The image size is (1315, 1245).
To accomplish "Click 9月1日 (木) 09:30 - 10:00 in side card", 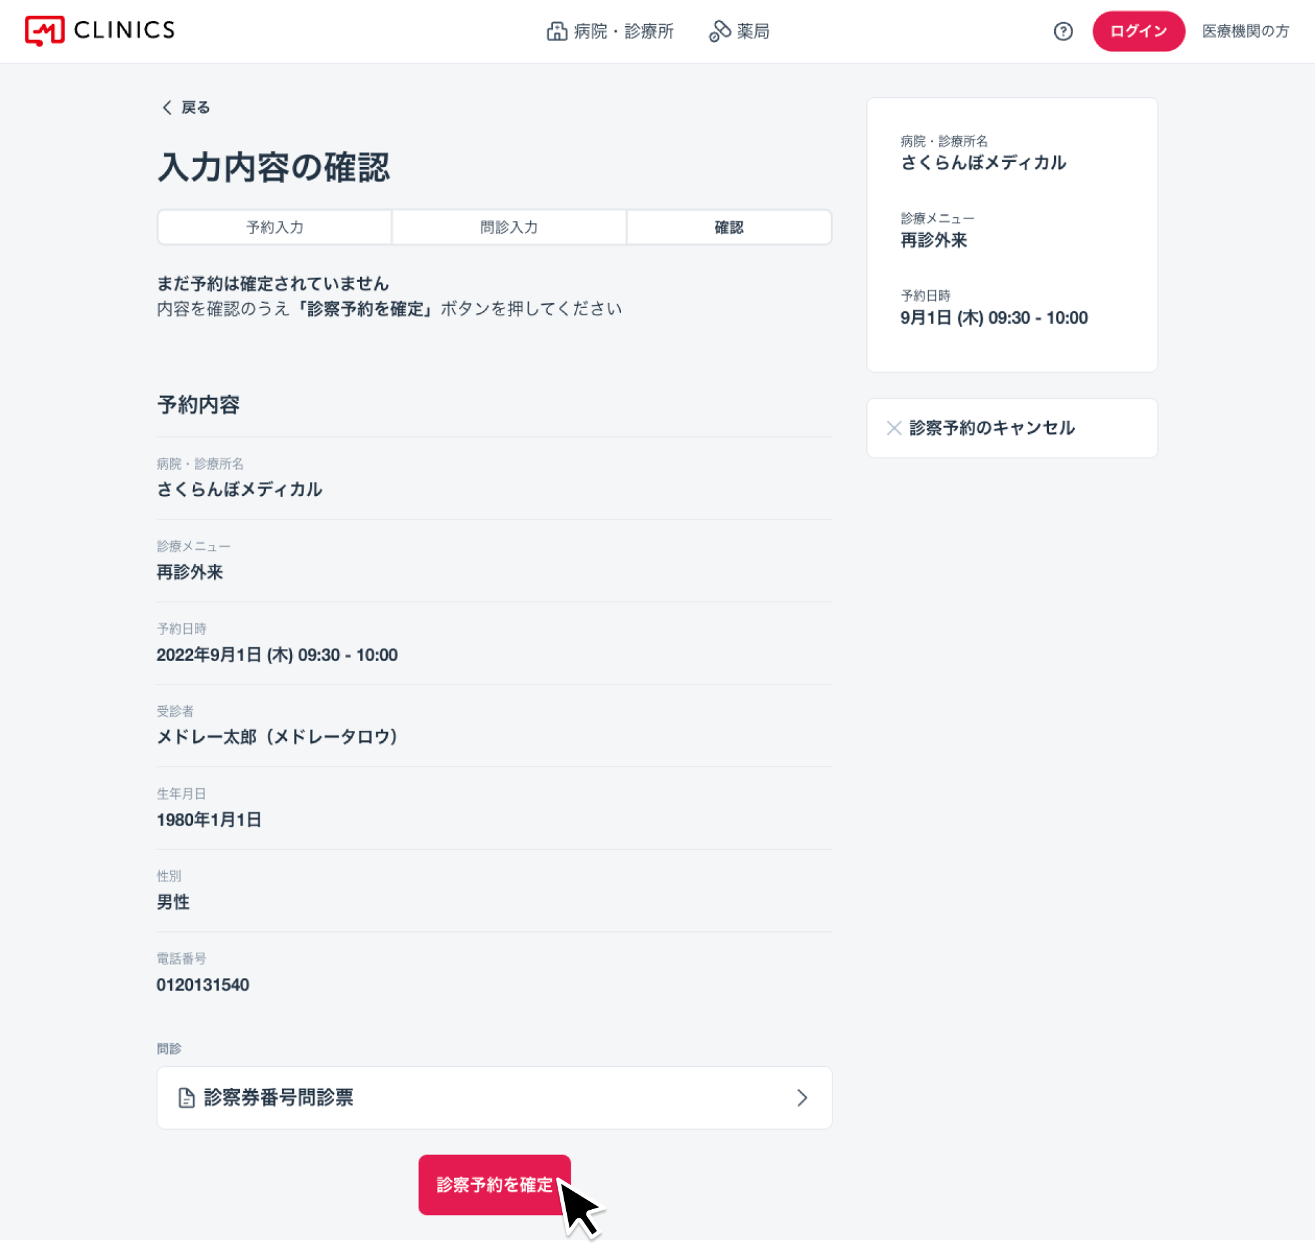I will [994, 318].
